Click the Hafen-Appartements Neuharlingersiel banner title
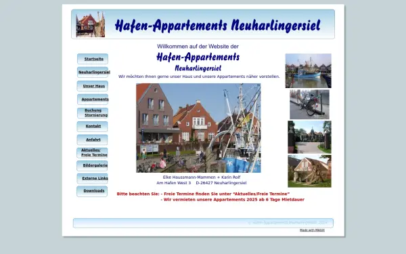Viewport: 406px width, 254px height. 217,26
